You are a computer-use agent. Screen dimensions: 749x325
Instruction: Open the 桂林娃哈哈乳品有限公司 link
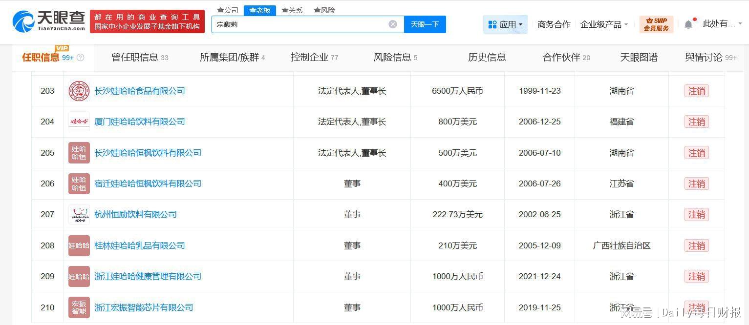click(139, 245)
